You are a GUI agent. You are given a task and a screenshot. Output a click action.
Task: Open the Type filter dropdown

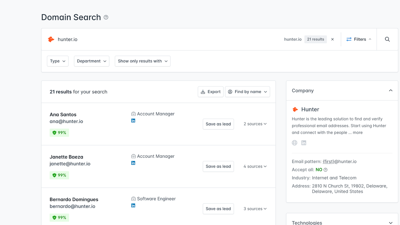pos(57,61)
